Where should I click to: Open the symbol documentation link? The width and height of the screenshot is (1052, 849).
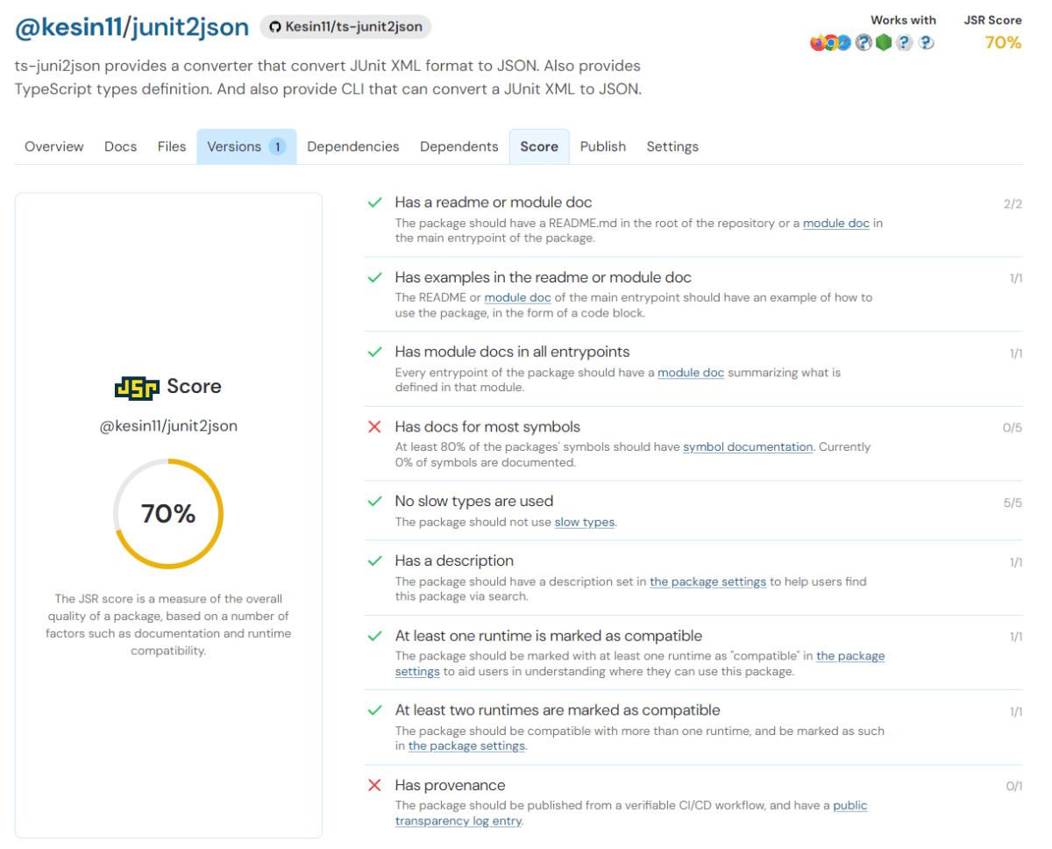748,446
